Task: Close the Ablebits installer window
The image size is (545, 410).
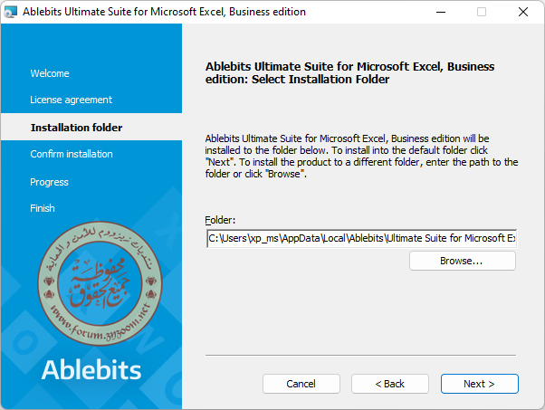Action: coord(523,12)
